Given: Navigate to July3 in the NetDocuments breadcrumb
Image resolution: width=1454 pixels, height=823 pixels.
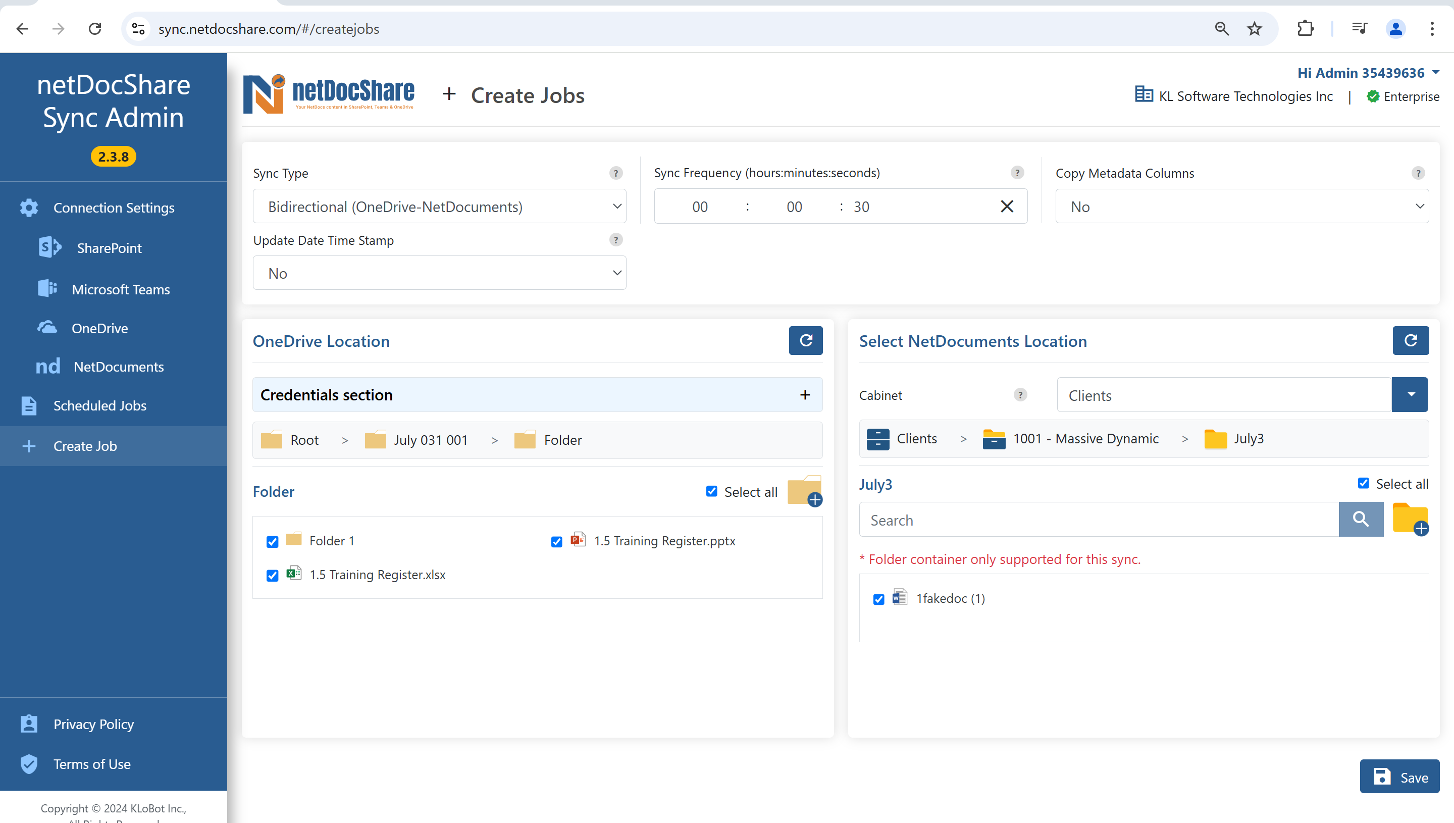Looking at the screenshot, I should (x=1249, y=439).
